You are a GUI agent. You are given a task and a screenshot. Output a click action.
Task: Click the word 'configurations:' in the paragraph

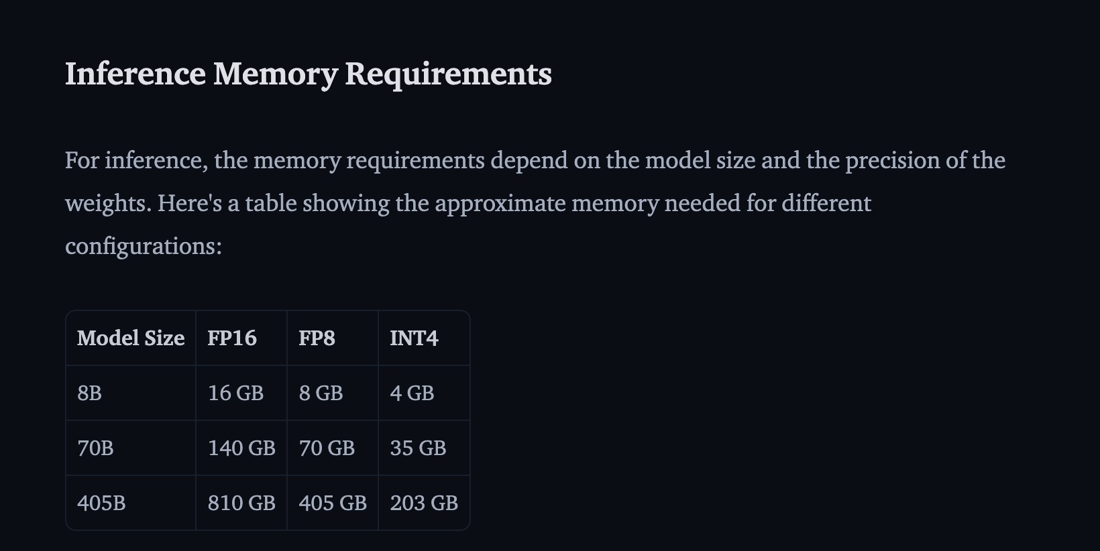(144, 246)
